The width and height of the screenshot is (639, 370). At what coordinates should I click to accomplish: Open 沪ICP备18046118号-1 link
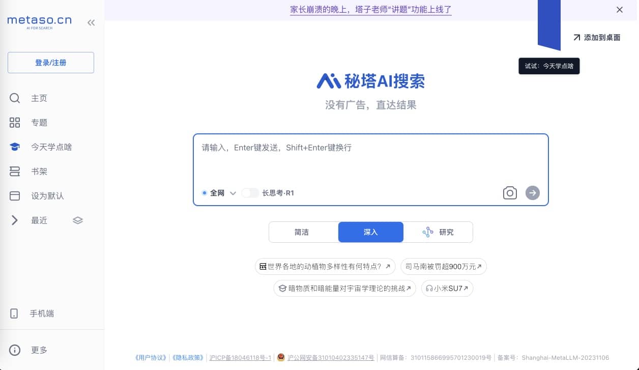coord(240,358)
